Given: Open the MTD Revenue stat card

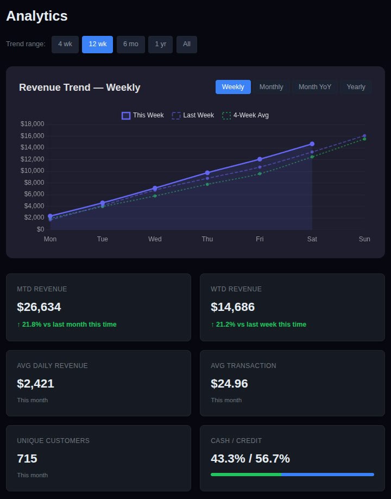Looking at the screenshot, I should coord(98,307).
